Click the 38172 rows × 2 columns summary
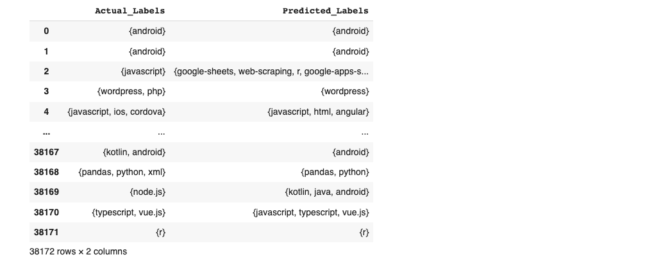 (78, 251)
